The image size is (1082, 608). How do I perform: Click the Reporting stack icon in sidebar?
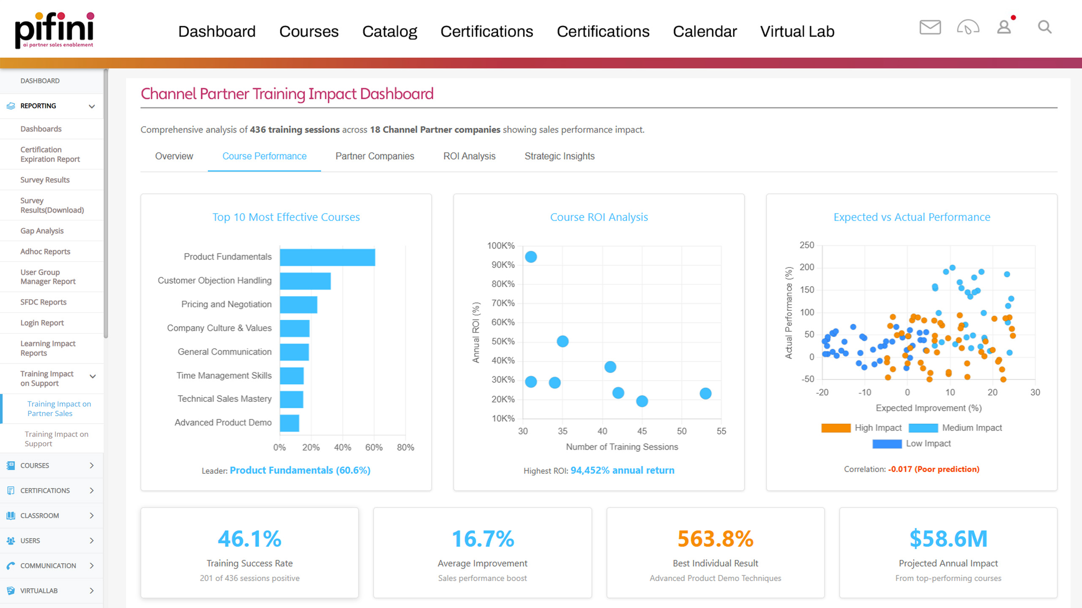[x=11, y=106]
